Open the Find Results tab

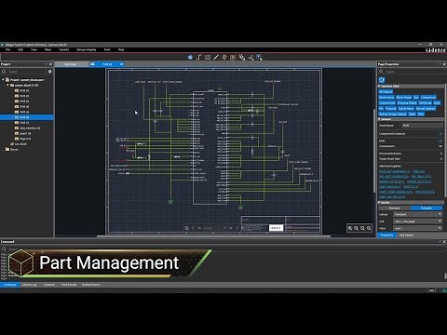pyautogui.click(x=69, y=285)
